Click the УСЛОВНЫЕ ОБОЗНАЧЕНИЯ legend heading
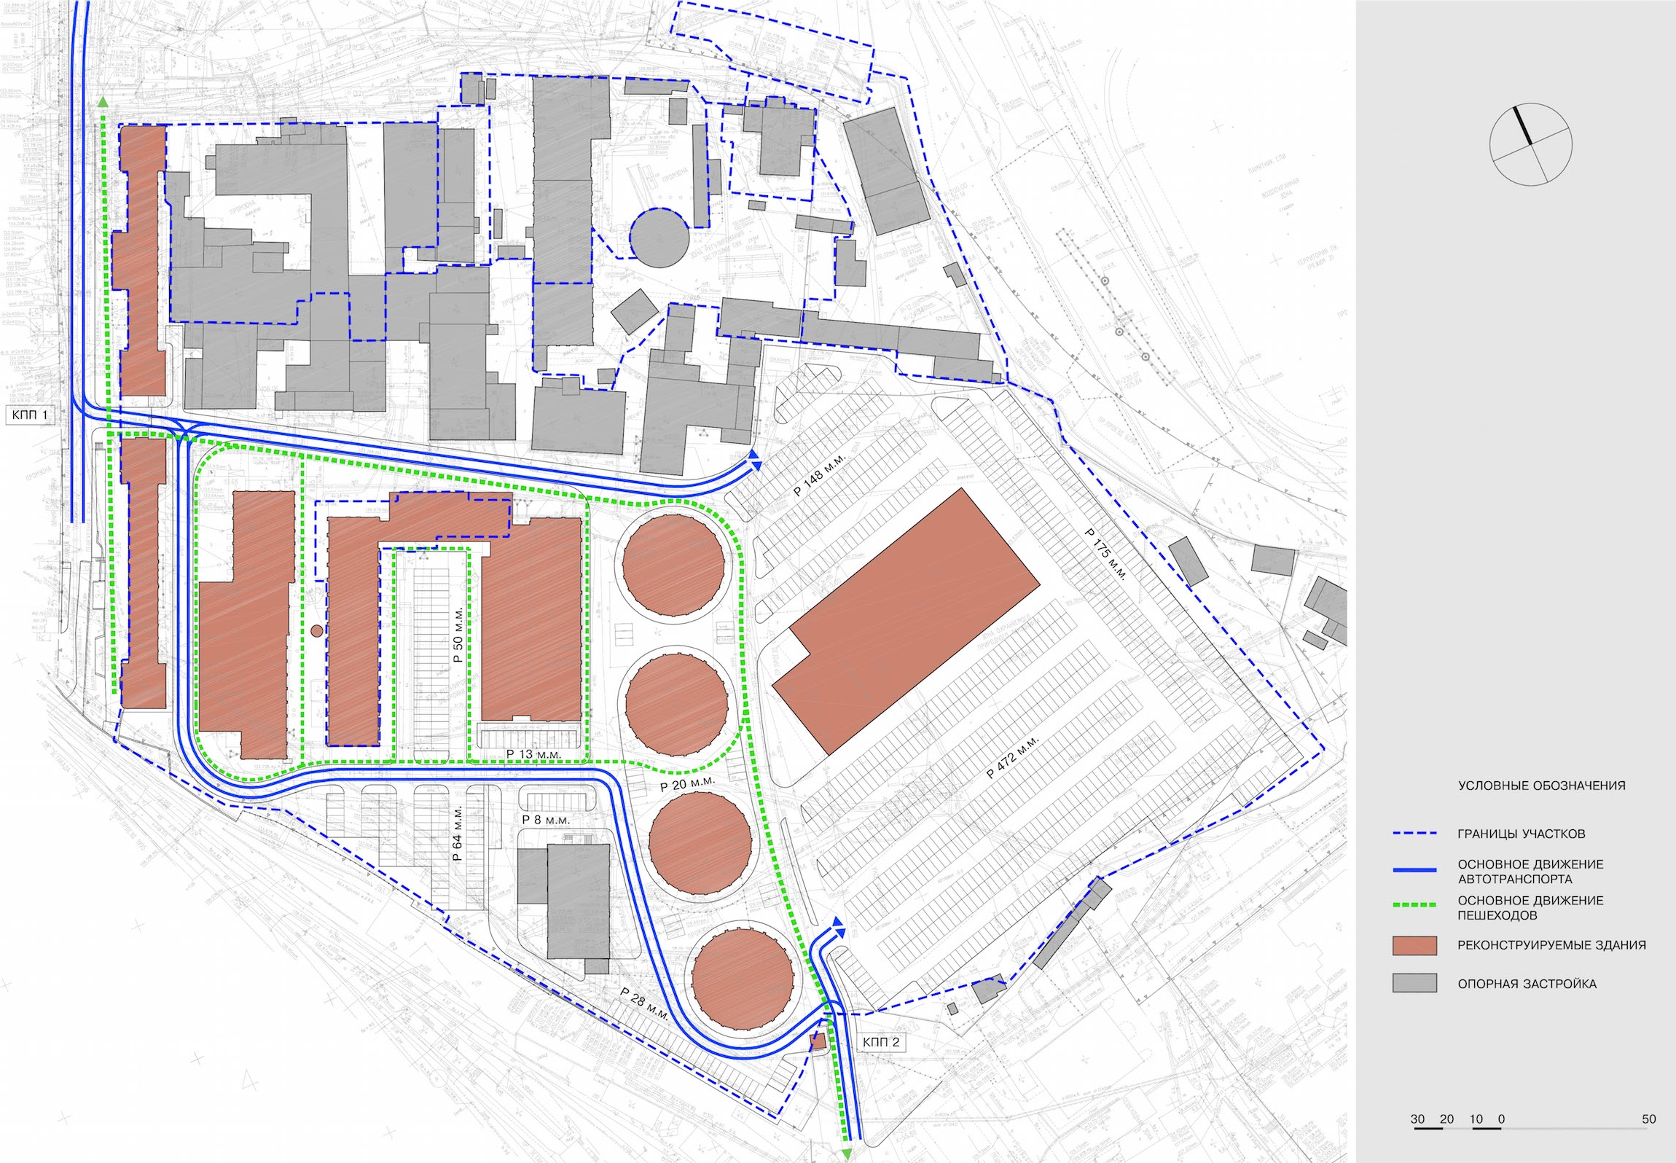The image size is (1676, 1163). pos(1541,786)
